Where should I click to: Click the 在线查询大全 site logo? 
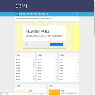point(21,6)
